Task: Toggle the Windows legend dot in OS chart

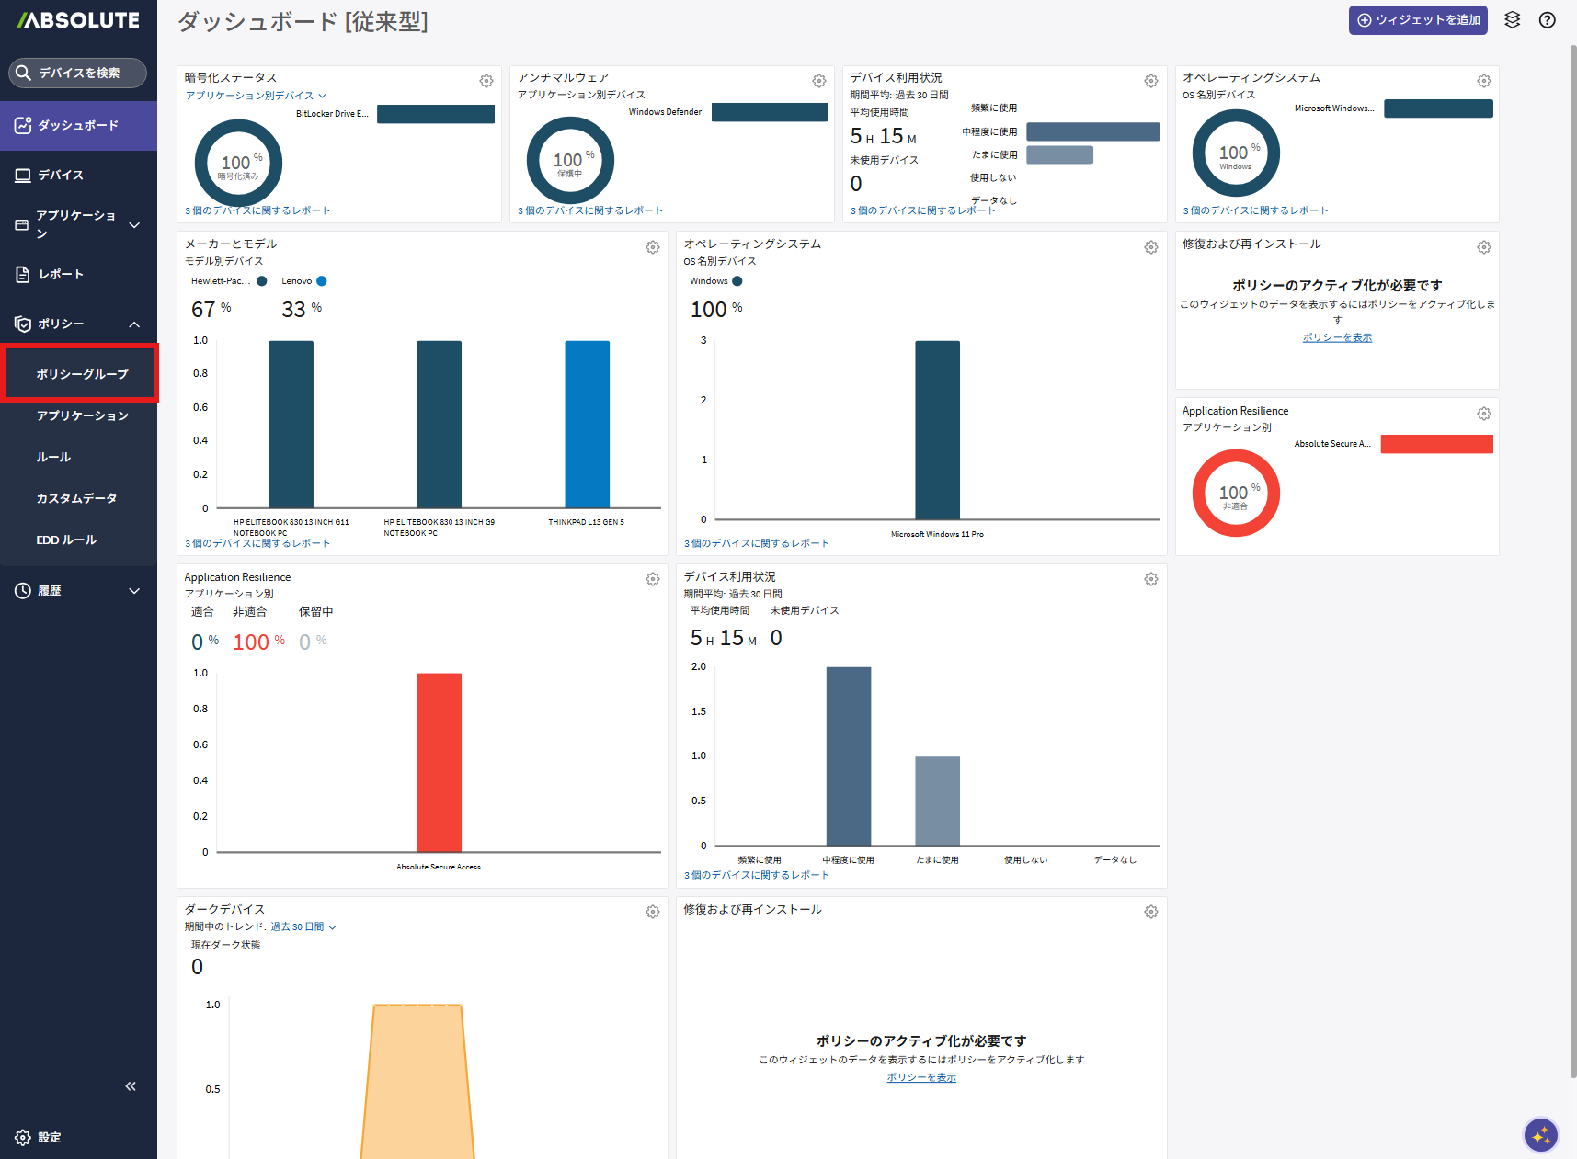Action: click(737, 281)
